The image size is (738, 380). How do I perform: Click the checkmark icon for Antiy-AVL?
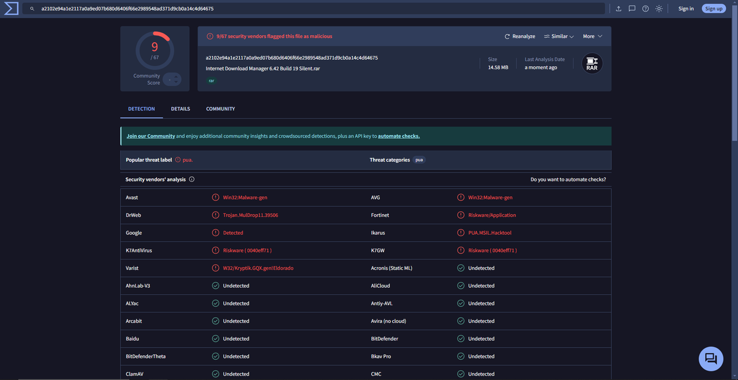click(x=461, y=303)
